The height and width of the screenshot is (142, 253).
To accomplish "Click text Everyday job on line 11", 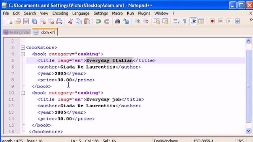I will (x=104, y=99).
